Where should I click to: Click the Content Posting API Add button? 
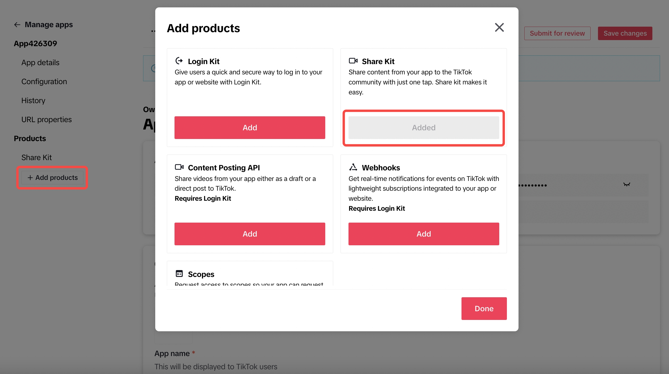pyautogui.click(x=249, y=234)
